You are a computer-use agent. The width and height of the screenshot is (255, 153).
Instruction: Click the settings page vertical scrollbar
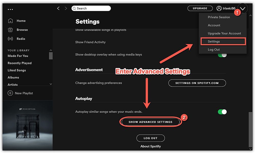pos(250,130)
